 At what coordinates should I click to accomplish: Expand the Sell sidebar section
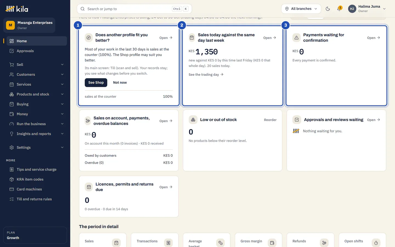pos(37,64)
